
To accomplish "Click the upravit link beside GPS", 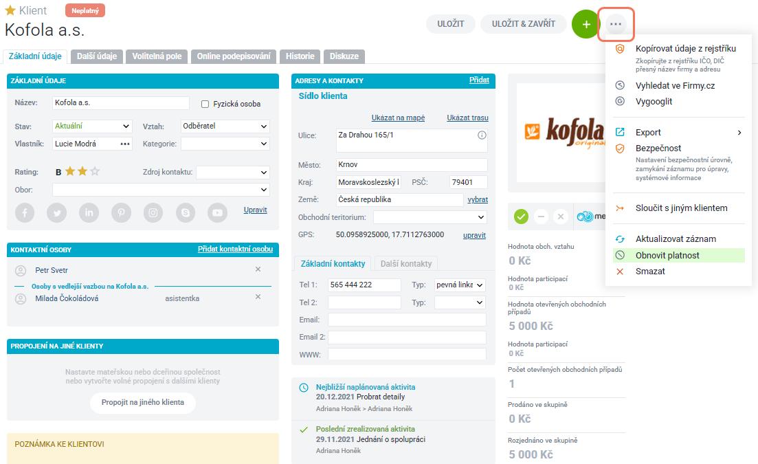I will click(474, 235).
